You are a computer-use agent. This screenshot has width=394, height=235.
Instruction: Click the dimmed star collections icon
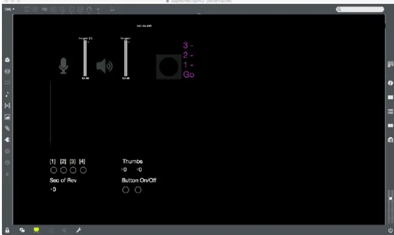tap(7, 174)
